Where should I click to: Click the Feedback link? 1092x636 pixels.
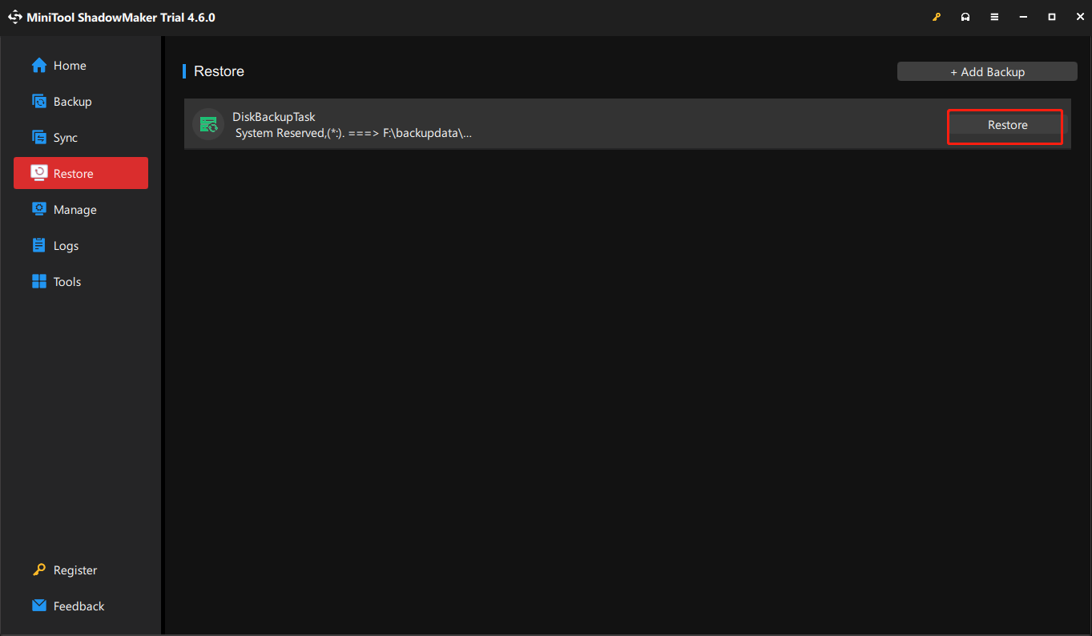point(79,606)
